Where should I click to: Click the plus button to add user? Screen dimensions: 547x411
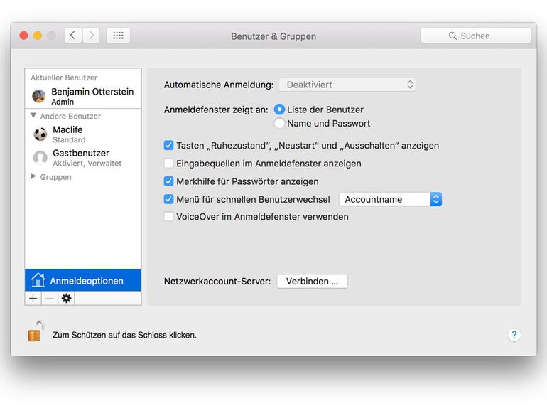point(33,299)
